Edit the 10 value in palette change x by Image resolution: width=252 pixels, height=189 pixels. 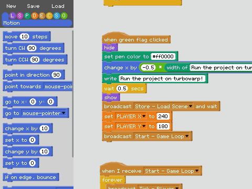pyautogui.click(x=44, y=129)
